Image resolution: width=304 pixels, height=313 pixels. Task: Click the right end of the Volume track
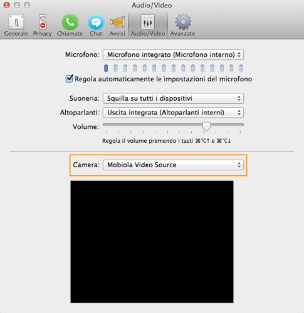tap(243, 125)
